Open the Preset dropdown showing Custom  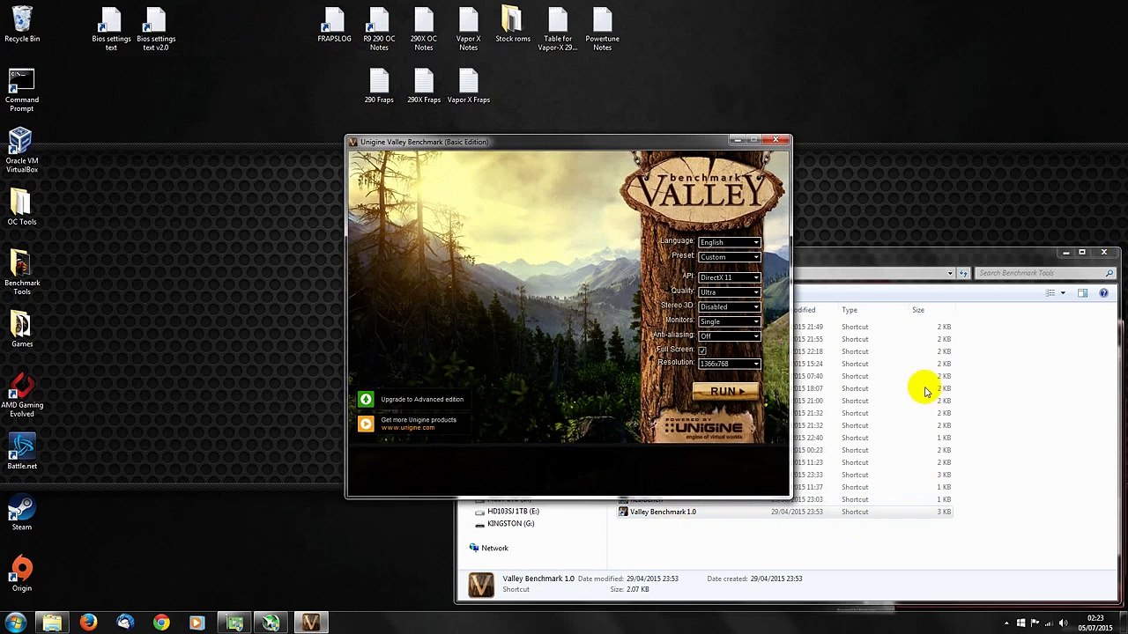(729, 257)
